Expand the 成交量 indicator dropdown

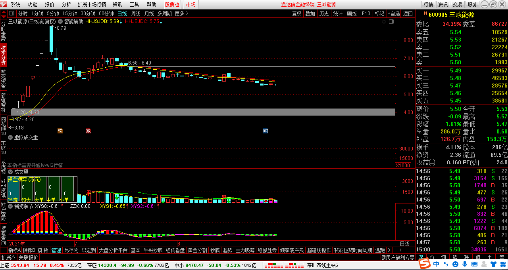coord(11,172)
